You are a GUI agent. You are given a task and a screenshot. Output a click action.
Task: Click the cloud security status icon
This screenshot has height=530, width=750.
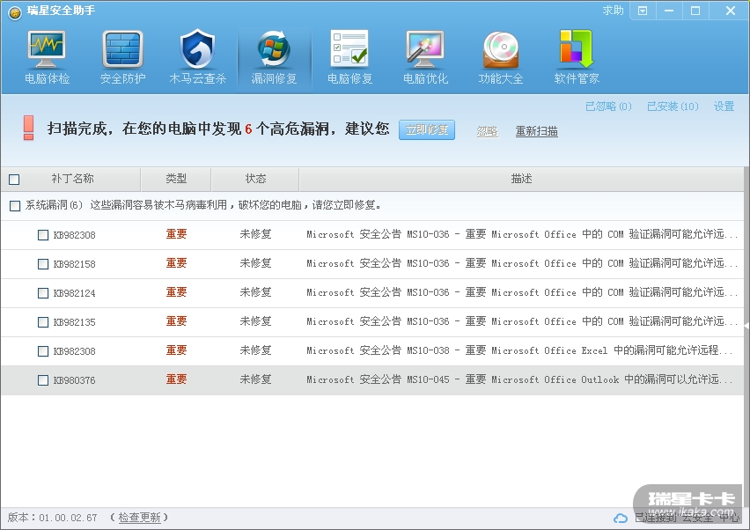(621, 518)
